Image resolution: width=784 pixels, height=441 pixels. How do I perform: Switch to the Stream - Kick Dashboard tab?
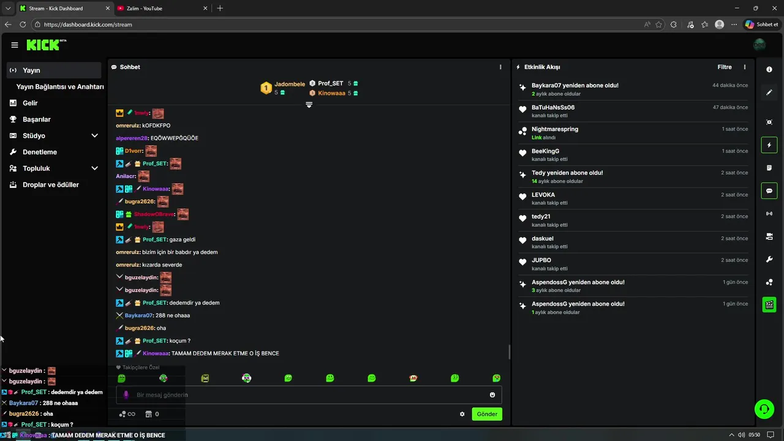point(64,9)
